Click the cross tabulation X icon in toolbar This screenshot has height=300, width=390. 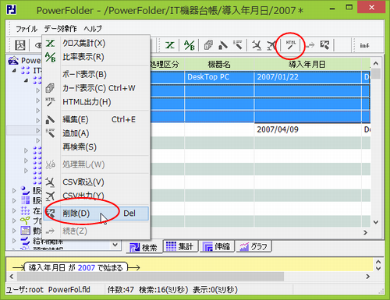click(x=170, y=45)
